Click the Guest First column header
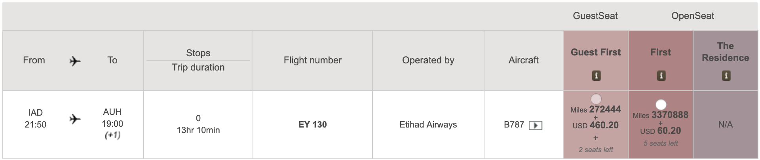 click(596, 52)
